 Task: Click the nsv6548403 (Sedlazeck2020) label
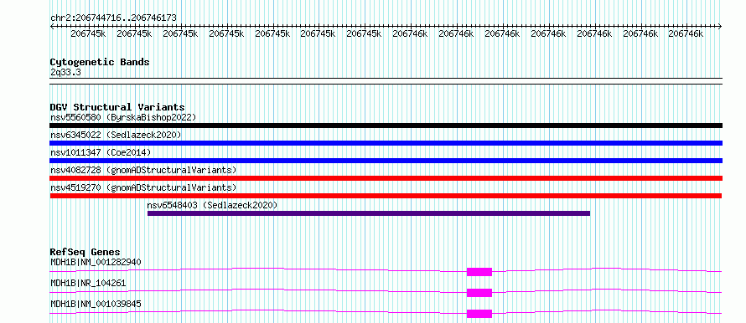(212, 205)
